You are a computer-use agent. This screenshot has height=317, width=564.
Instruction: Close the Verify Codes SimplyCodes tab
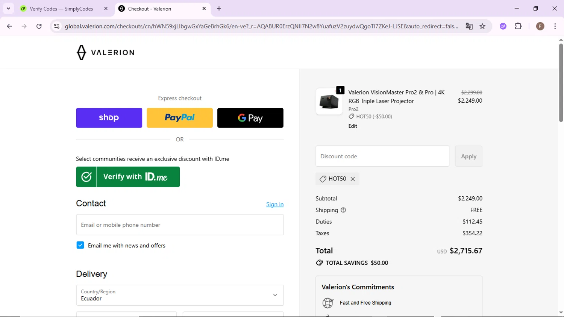tap(106, 8)
